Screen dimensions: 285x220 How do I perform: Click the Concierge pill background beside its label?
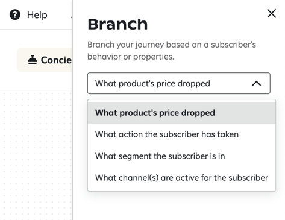pos(22,60)
